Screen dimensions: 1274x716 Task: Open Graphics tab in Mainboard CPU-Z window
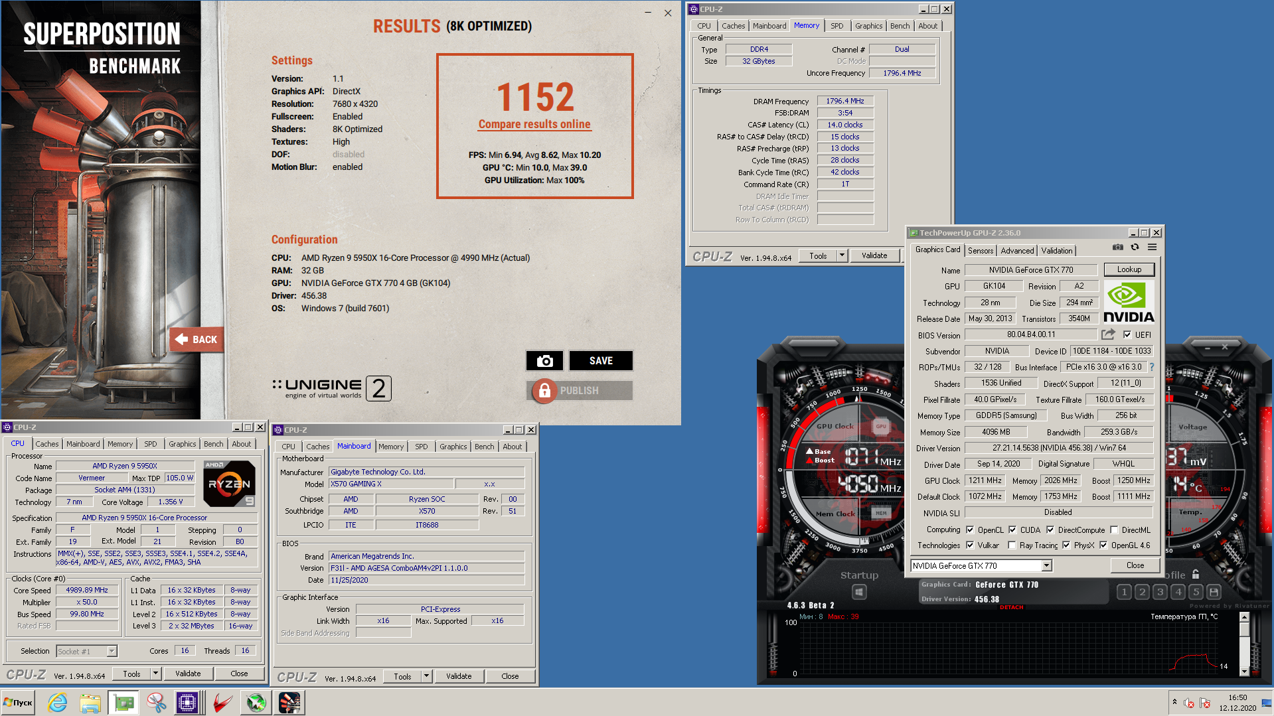coord(453,447)
